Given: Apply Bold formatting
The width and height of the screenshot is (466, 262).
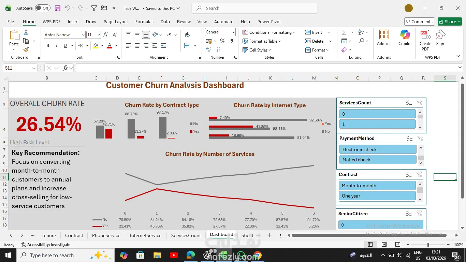Looking at the screenshot, I should [48, 46].
